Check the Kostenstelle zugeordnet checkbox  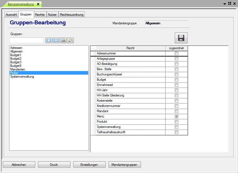[176, 101]
